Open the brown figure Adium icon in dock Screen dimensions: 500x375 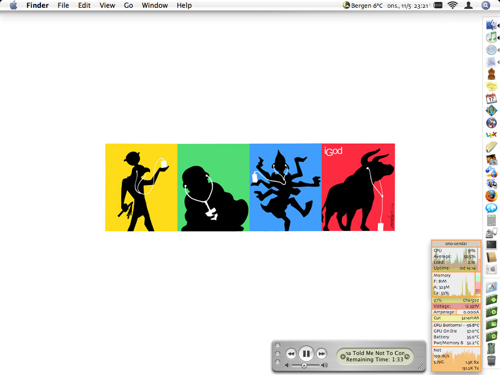(491, 74)
